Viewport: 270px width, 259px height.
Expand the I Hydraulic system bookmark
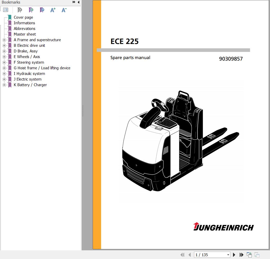click(x=4, y=74)
